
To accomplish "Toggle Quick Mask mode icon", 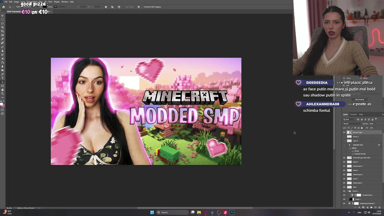I will pos(2,110).
